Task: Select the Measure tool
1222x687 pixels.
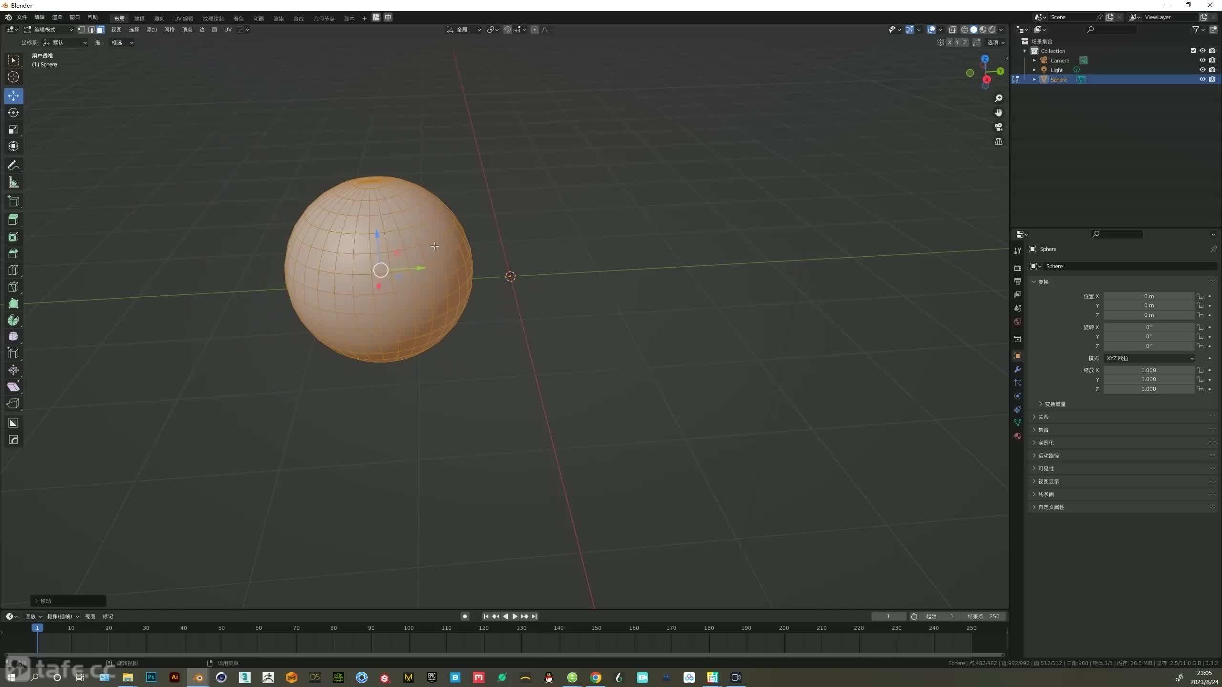Action: 13,182
